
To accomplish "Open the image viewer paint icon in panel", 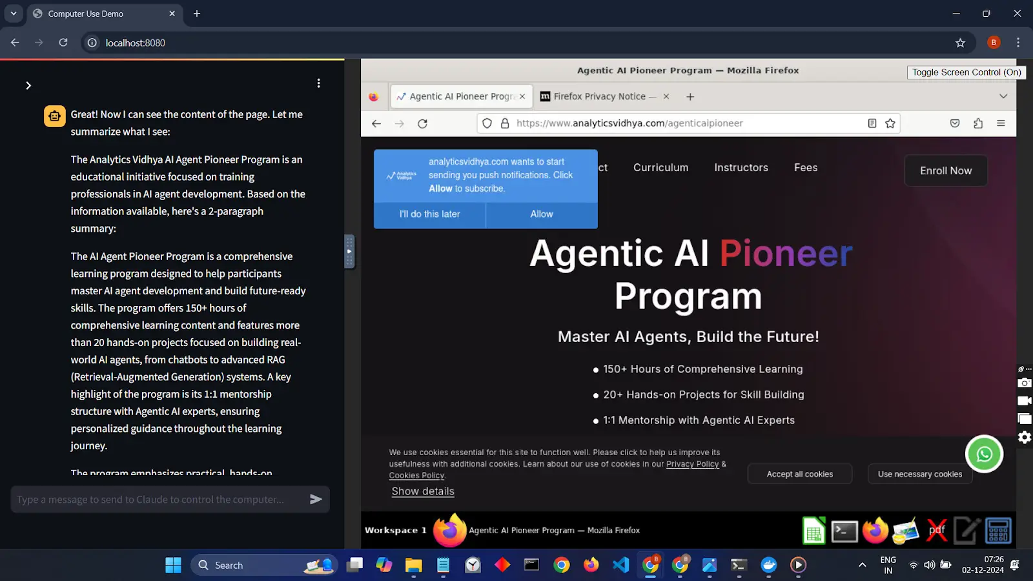I will [906, 531].
